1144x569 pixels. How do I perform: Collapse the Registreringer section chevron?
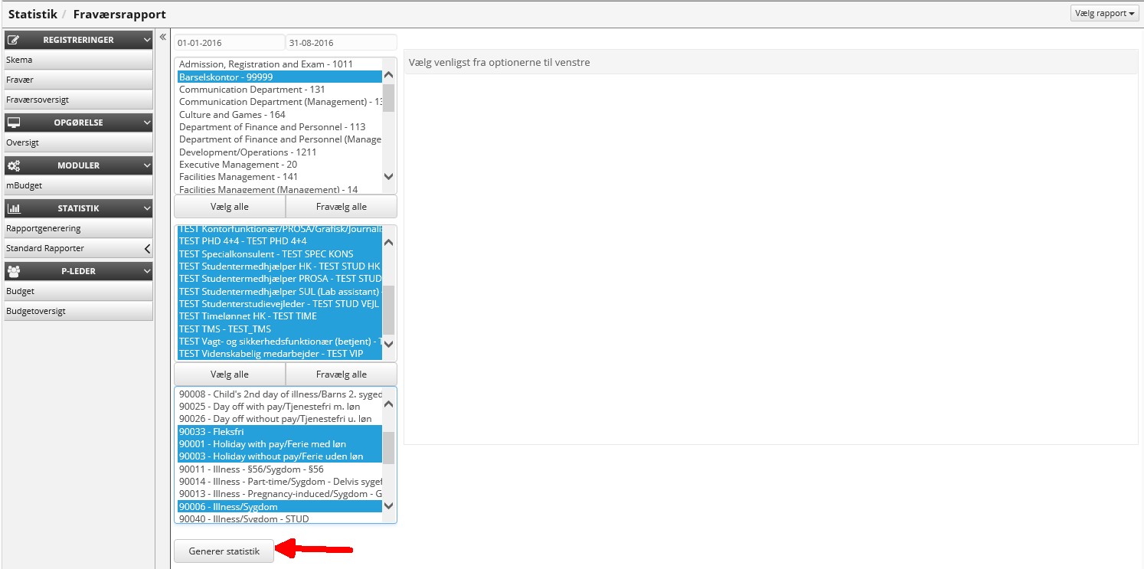[146, 40]
